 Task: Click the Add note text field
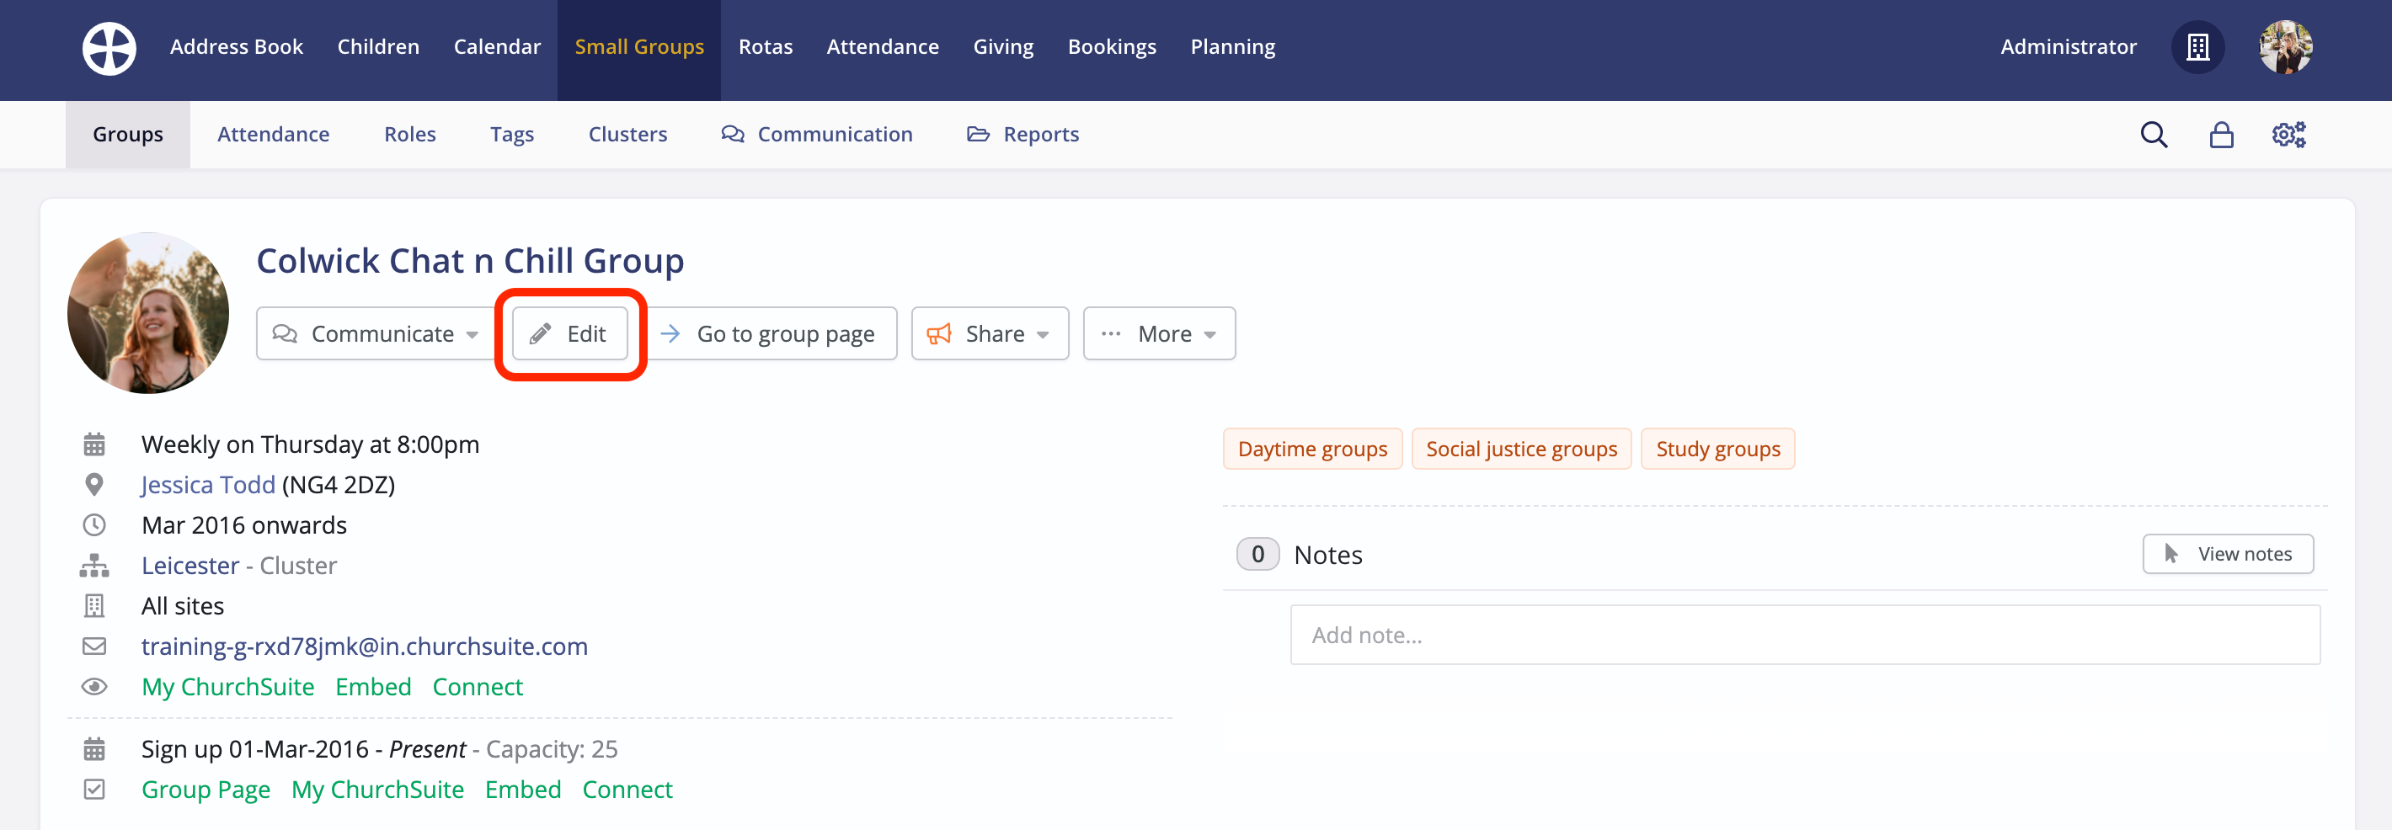pos(1804,634)
